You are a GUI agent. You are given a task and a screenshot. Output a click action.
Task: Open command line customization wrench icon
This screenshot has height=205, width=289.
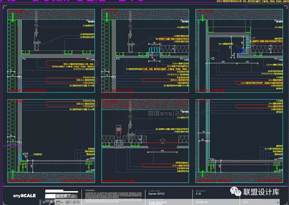(50, 202)
